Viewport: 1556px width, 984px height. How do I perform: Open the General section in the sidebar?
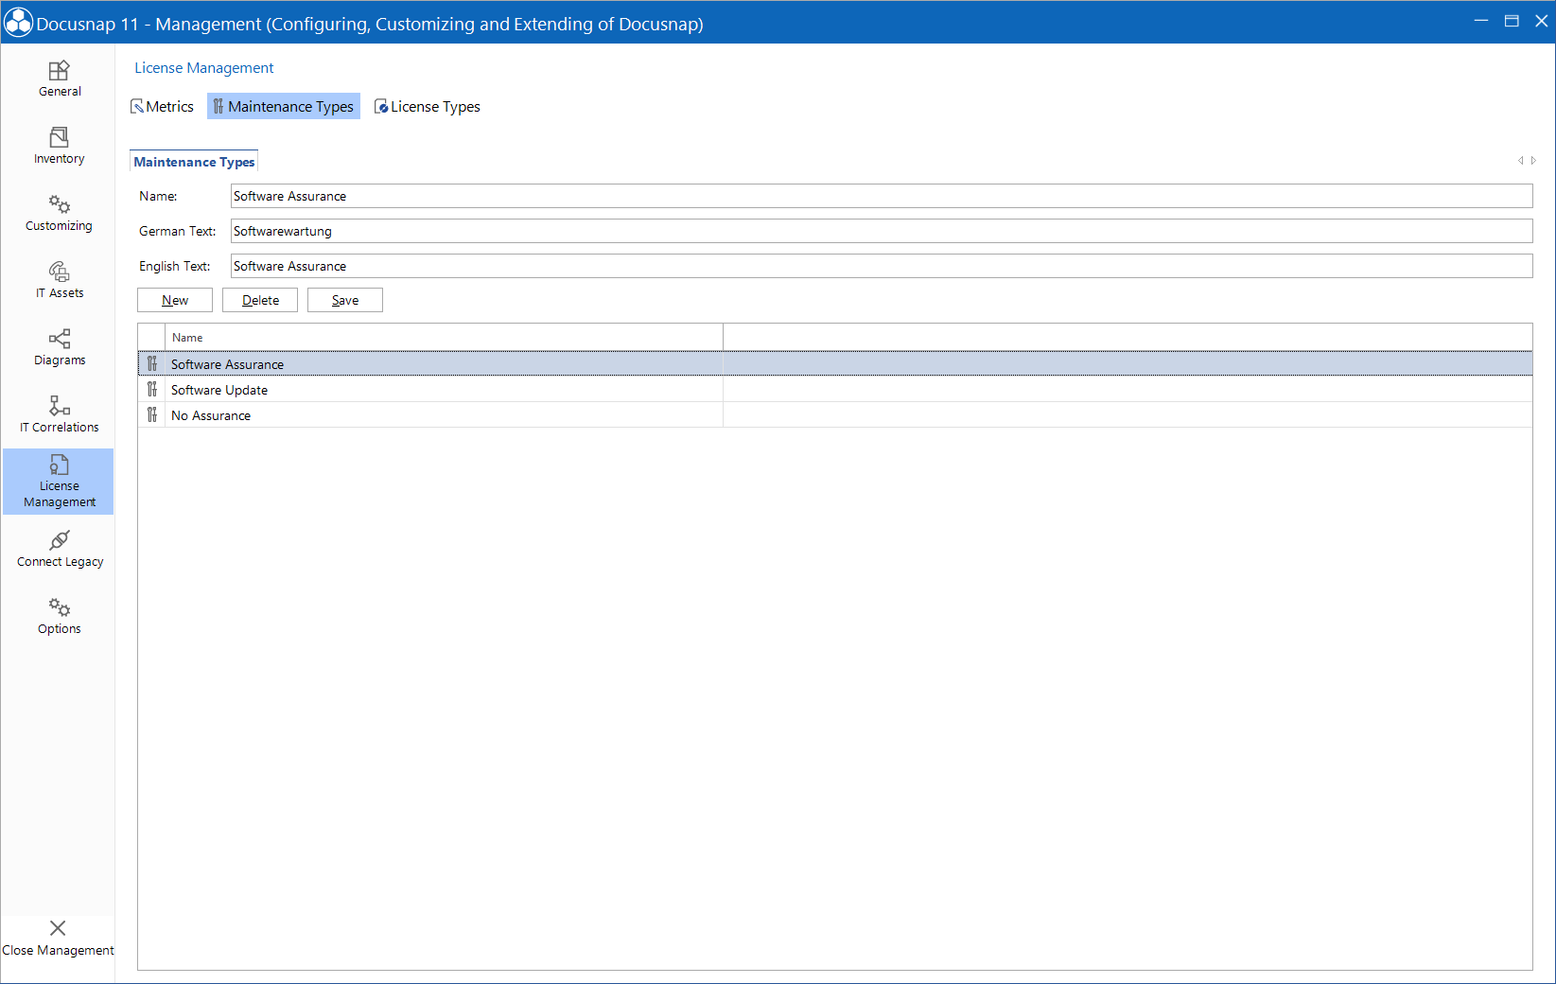(59, 78)
